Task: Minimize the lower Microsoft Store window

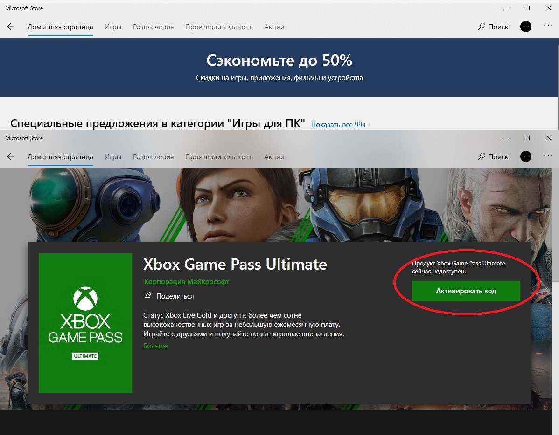Action: click(x=506, y=138)
